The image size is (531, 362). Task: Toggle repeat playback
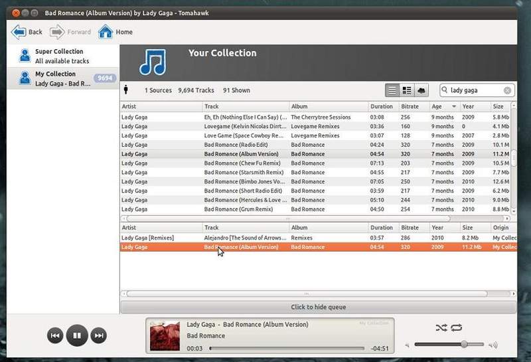457,327
